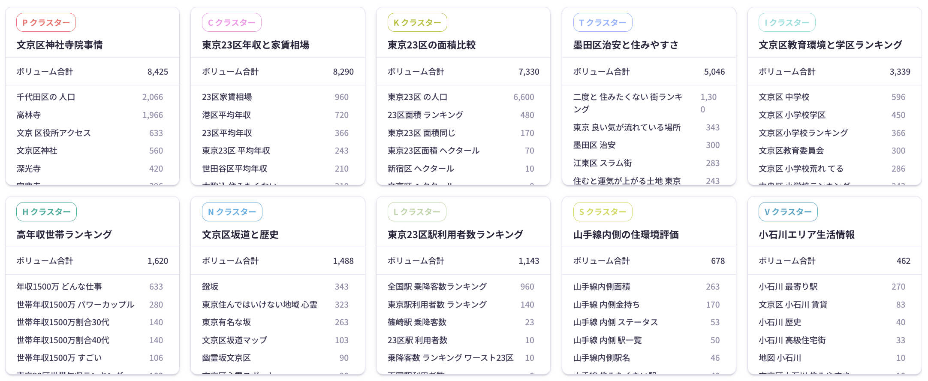Select 全国駅 乗降客数ランキング row

click(437, 287)
